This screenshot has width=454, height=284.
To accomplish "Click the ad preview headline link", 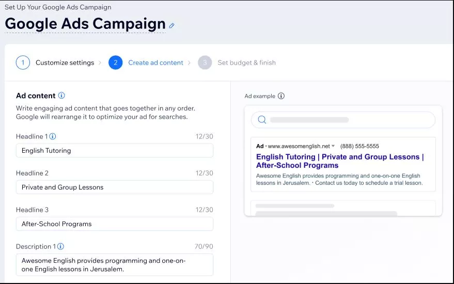I will point(340,161).
